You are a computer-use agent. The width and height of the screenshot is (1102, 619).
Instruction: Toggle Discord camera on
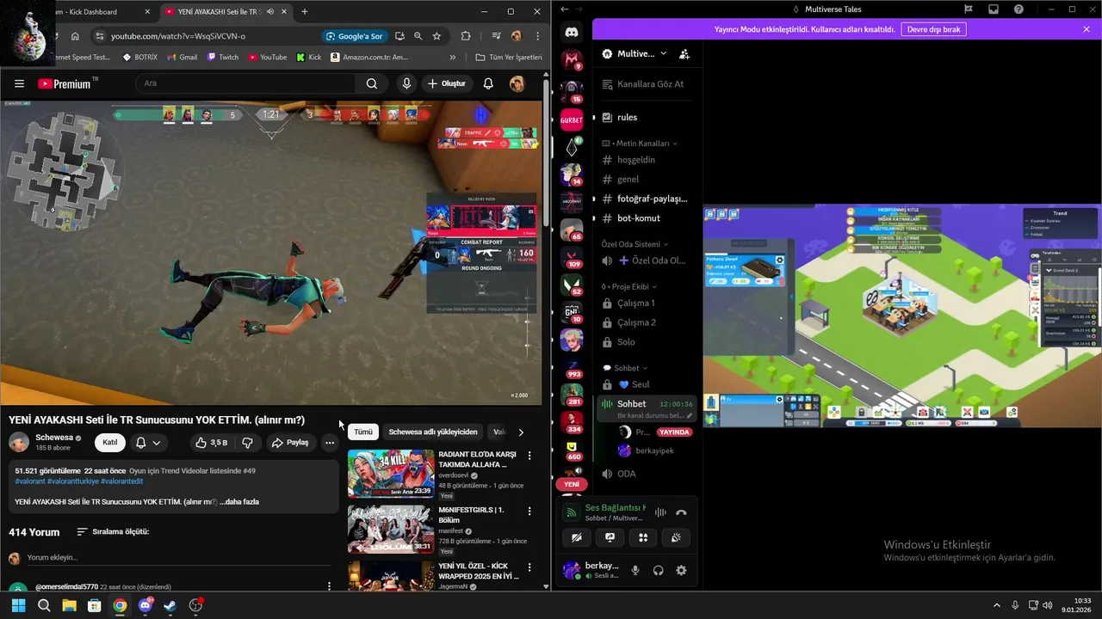(x=577, y=538)
